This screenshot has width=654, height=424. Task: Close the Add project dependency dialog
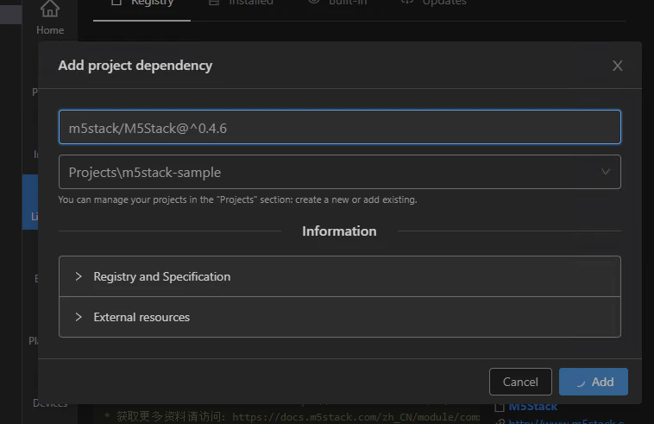pyautogui.click(x=617, y=66)
